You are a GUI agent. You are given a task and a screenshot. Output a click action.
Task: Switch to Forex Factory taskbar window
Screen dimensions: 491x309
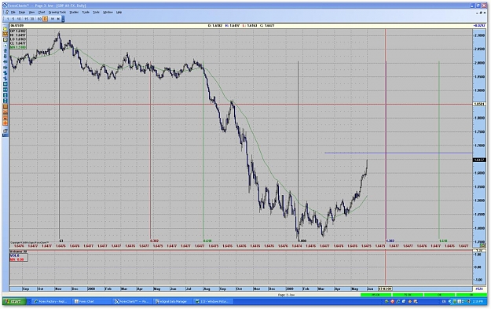51,301
